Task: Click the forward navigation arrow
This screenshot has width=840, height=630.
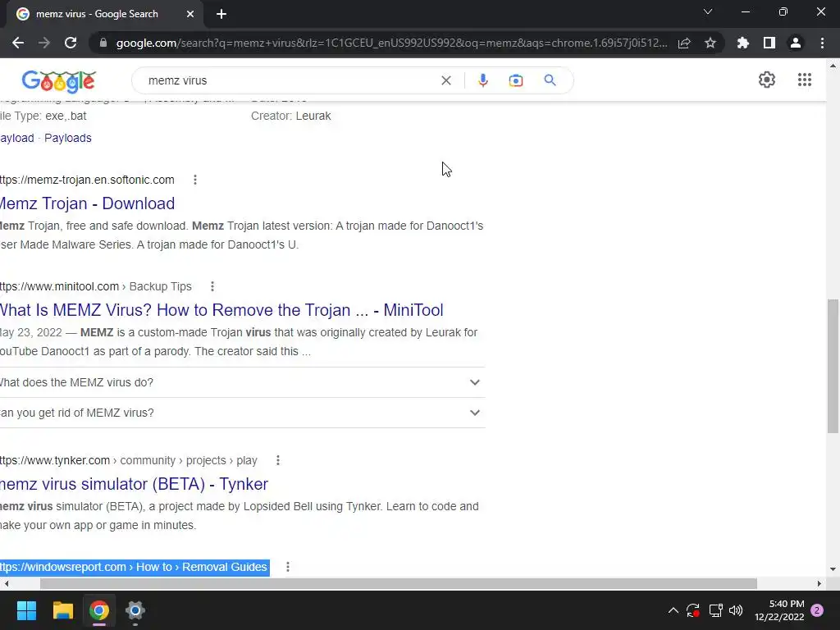Action: [x=44, y=43]
